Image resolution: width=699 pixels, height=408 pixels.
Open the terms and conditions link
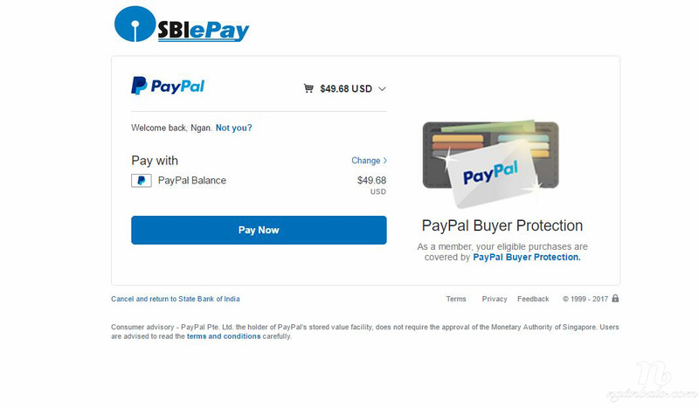tap(224, 336)
